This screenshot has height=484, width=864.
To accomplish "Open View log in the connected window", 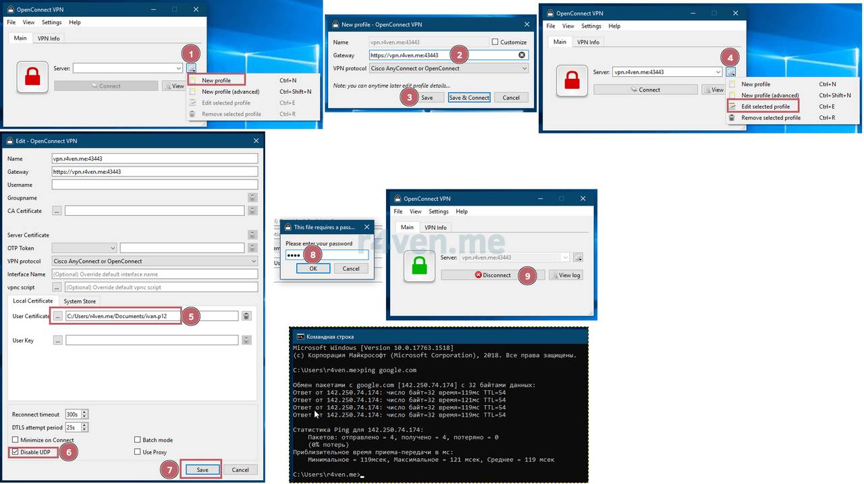I will click(566, 275).
